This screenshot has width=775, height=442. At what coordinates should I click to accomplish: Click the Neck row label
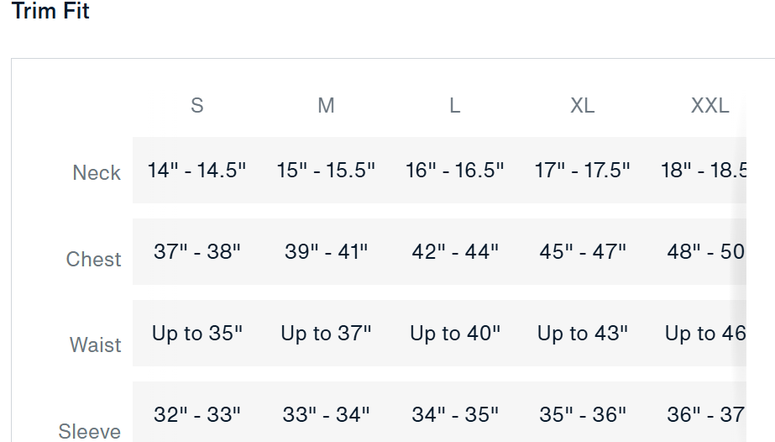[97, 172]
